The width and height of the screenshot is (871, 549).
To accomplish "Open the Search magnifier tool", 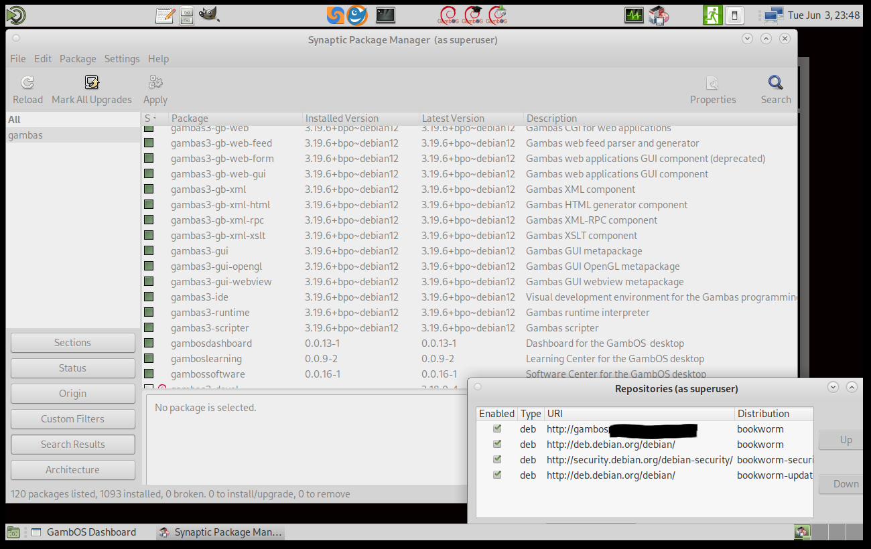I will coord(776,83).
